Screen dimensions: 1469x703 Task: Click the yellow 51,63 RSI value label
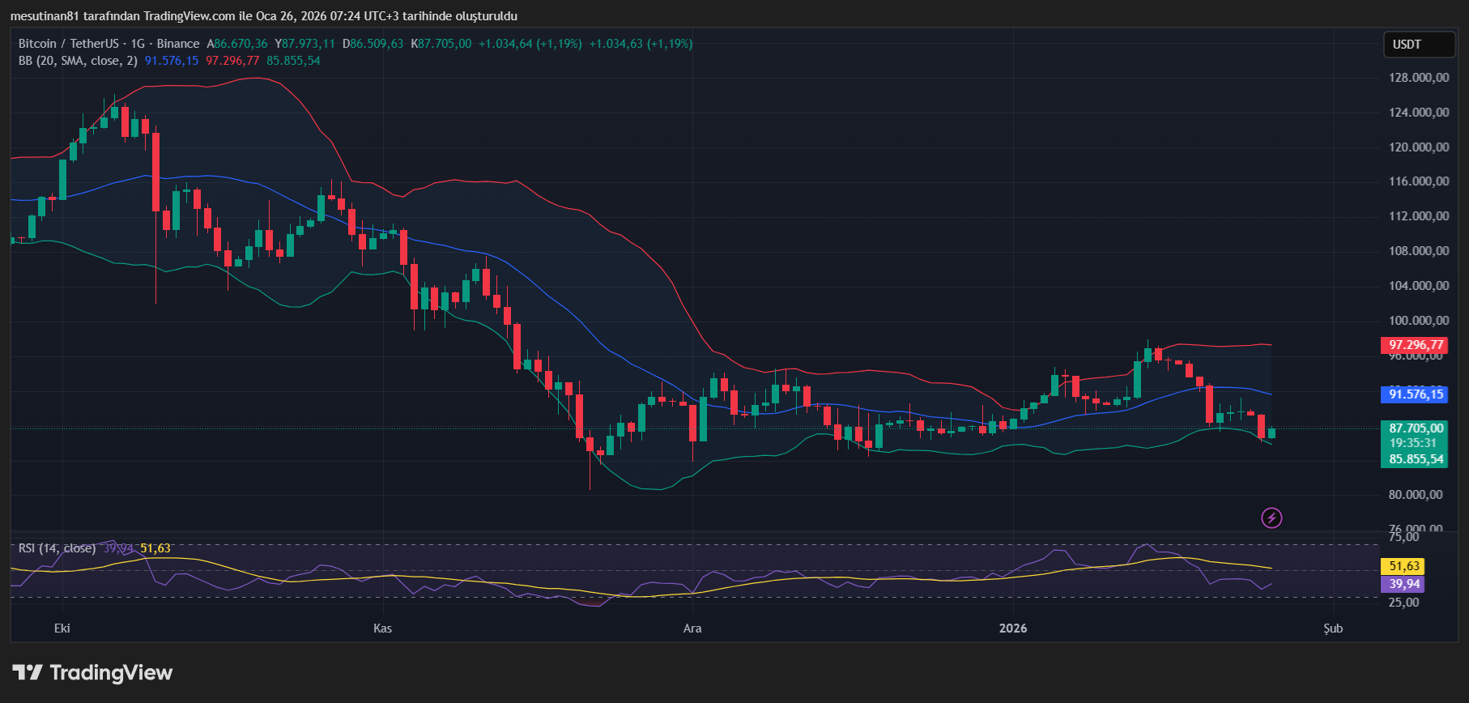[x=1404, y=566]
